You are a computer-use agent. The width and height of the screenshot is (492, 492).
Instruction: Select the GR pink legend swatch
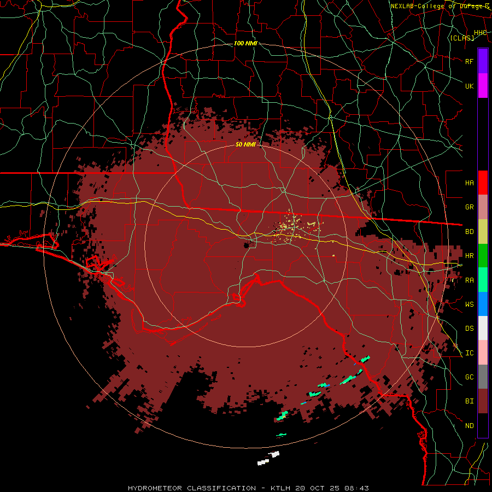(483, 207)
